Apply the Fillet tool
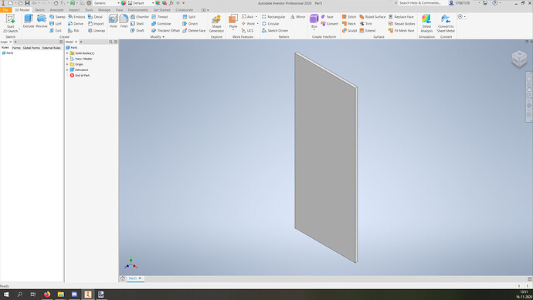The image size is (533, 300). tap(124, 21)
